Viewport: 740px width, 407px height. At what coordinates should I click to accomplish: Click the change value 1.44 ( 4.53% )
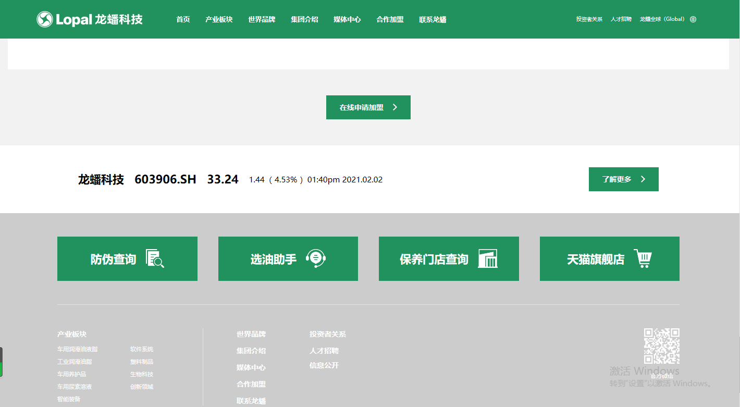point(276,179)
